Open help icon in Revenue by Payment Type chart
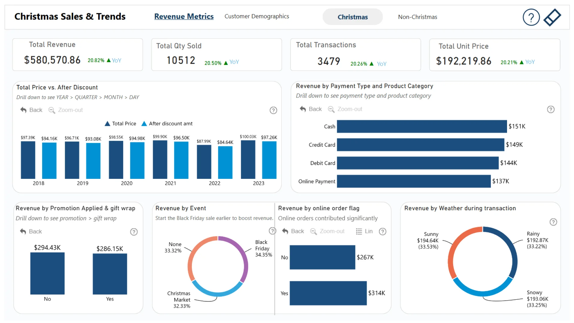The height and width of the screenshot is (323, 574). click(551, 109)
